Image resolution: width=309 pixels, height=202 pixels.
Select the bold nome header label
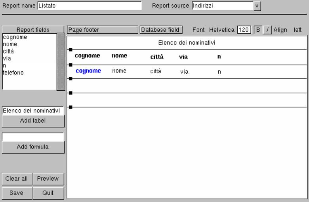(119, 55)
